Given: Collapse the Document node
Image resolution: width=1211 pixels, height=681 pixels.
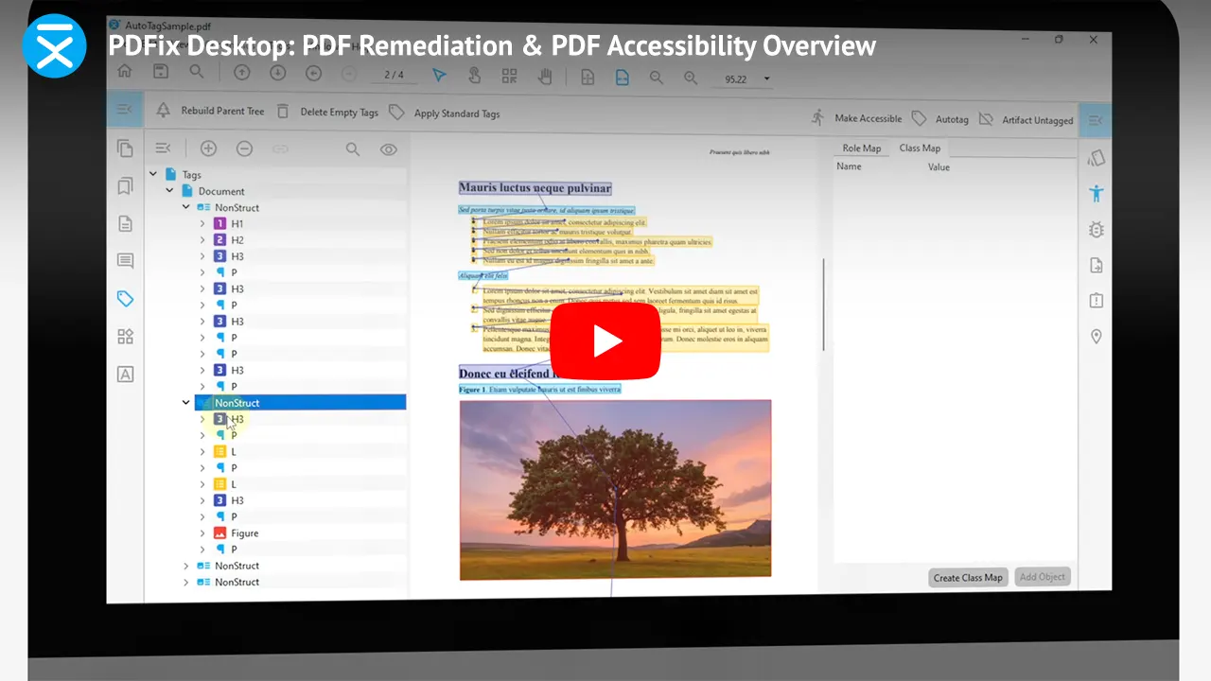Looking at the screenshot, I should click(169, 191).
